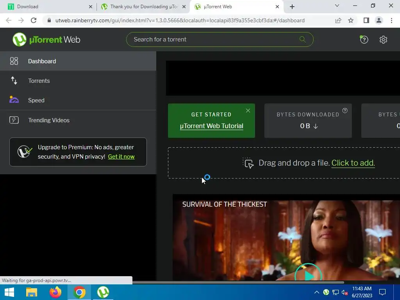Open the notification center icon
Viewport: 400px width, 300px height.
[382, 292]
